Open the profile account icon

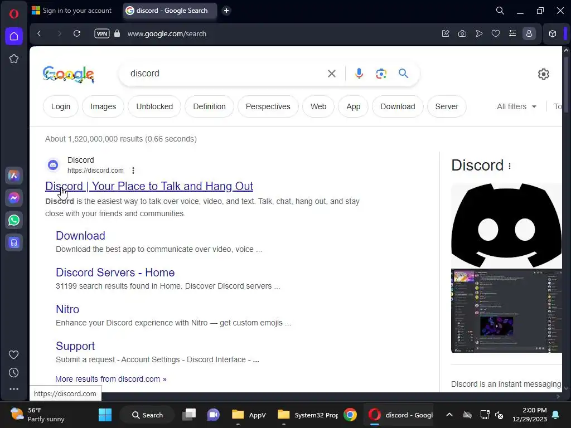click(x=529, y=33)
